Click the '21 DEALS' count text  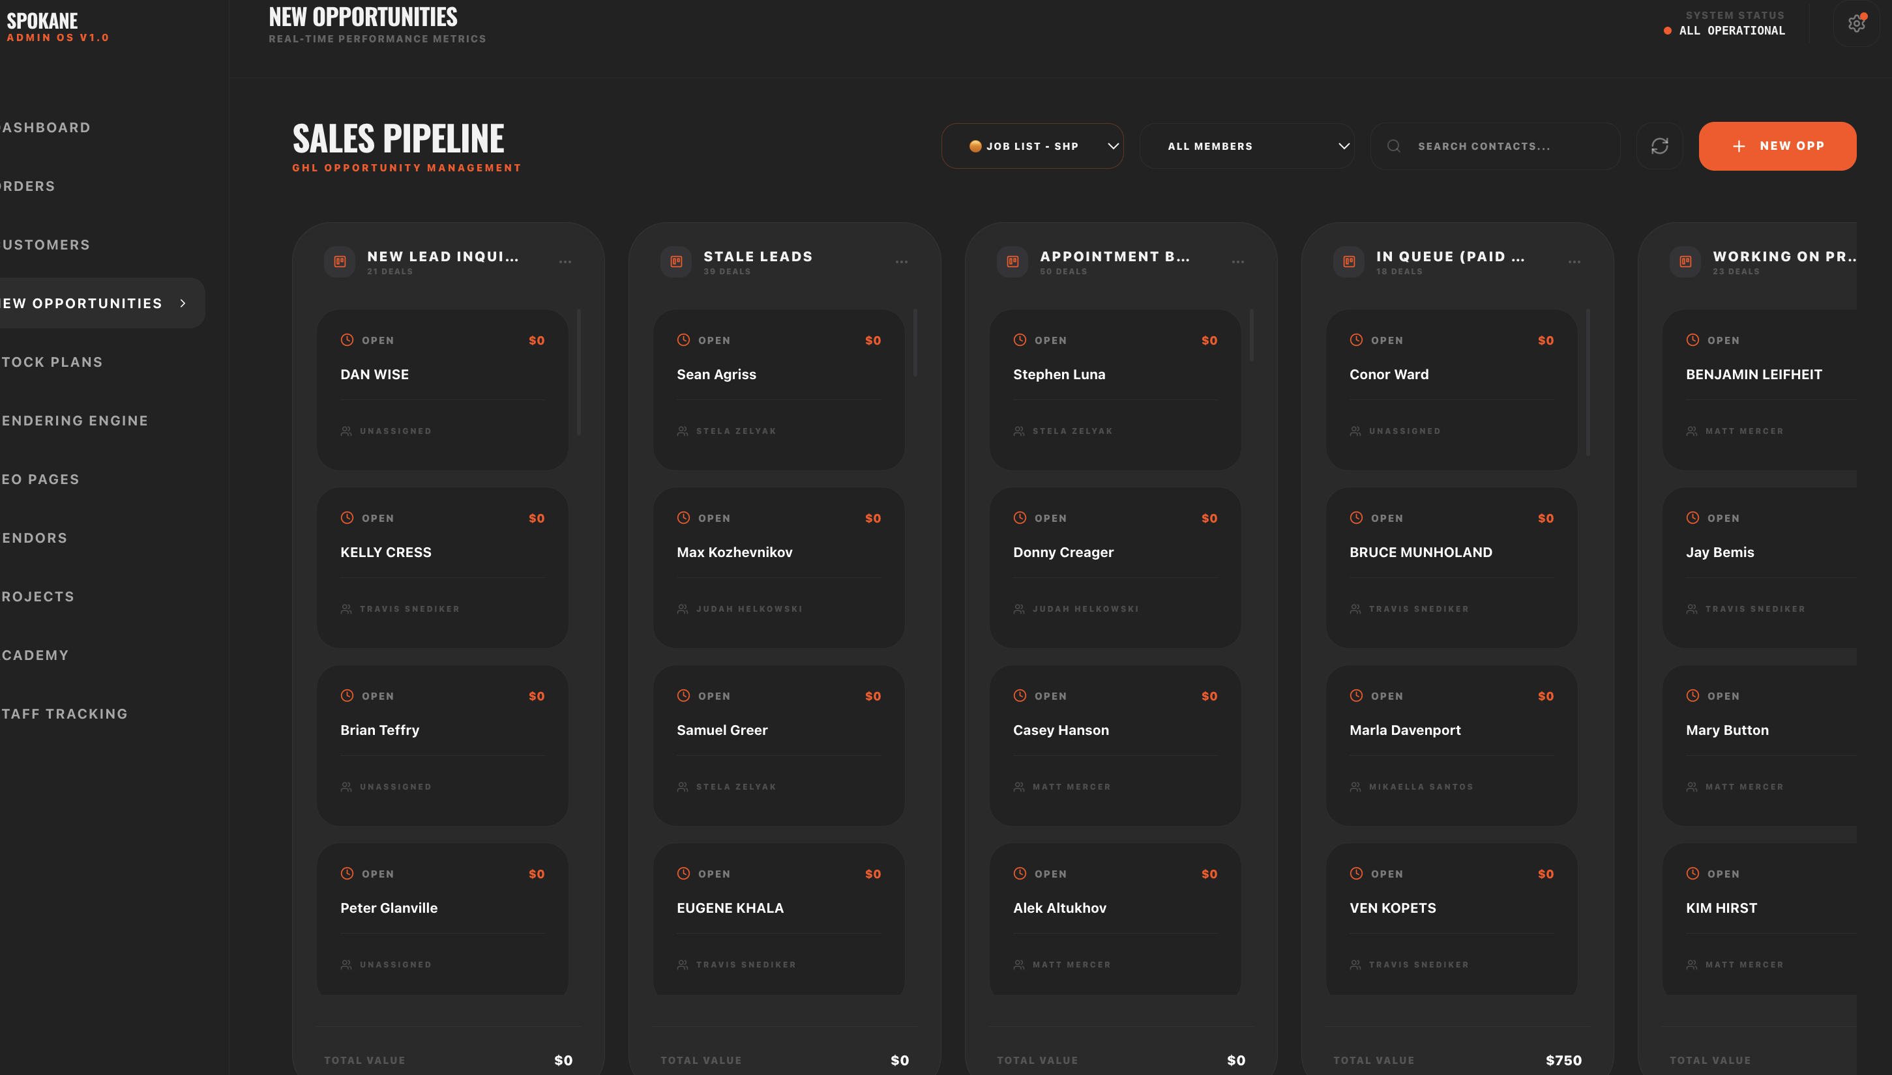[389, 272]
